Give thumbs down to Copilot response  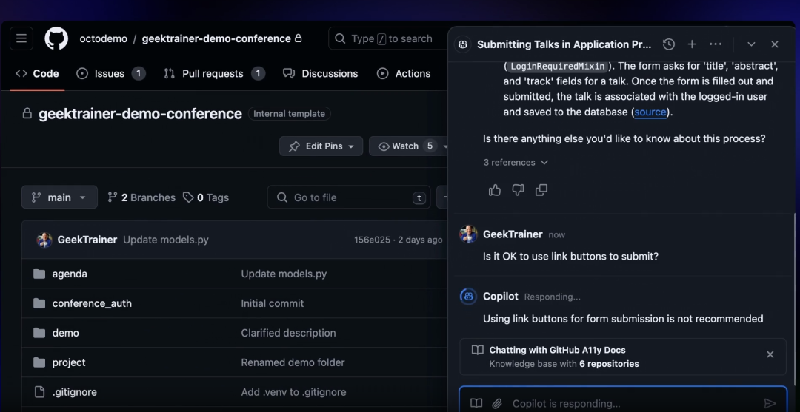click(x=518, y=190)
